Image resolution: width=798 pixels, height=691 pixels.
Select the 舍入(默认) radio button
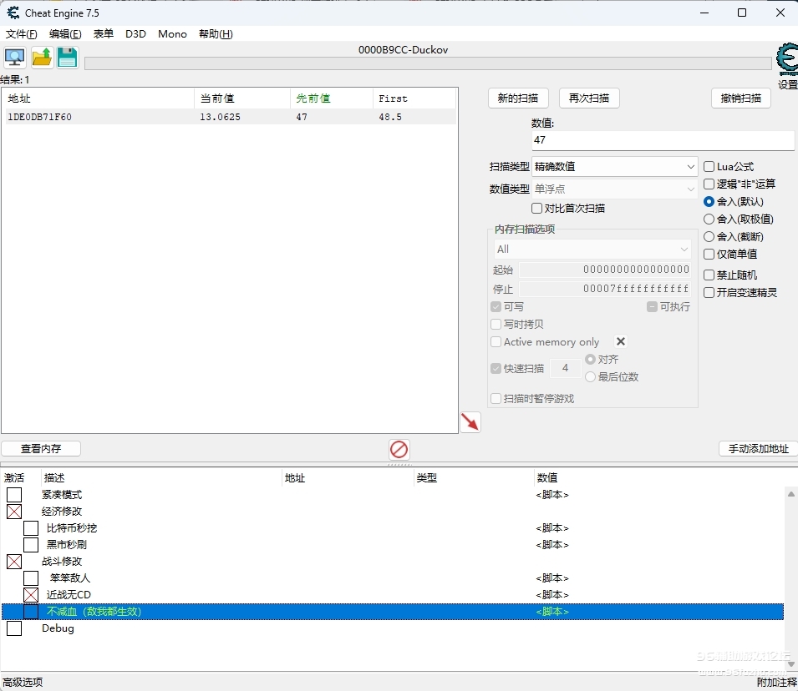[709, 202]
